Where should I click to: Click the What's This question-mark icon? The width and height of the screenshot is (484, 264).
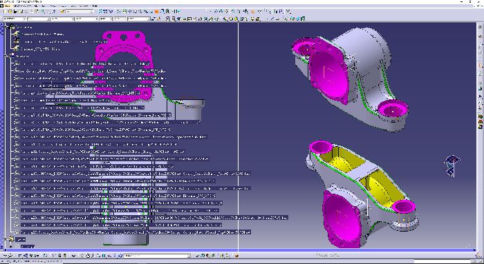tap(54, 12)
